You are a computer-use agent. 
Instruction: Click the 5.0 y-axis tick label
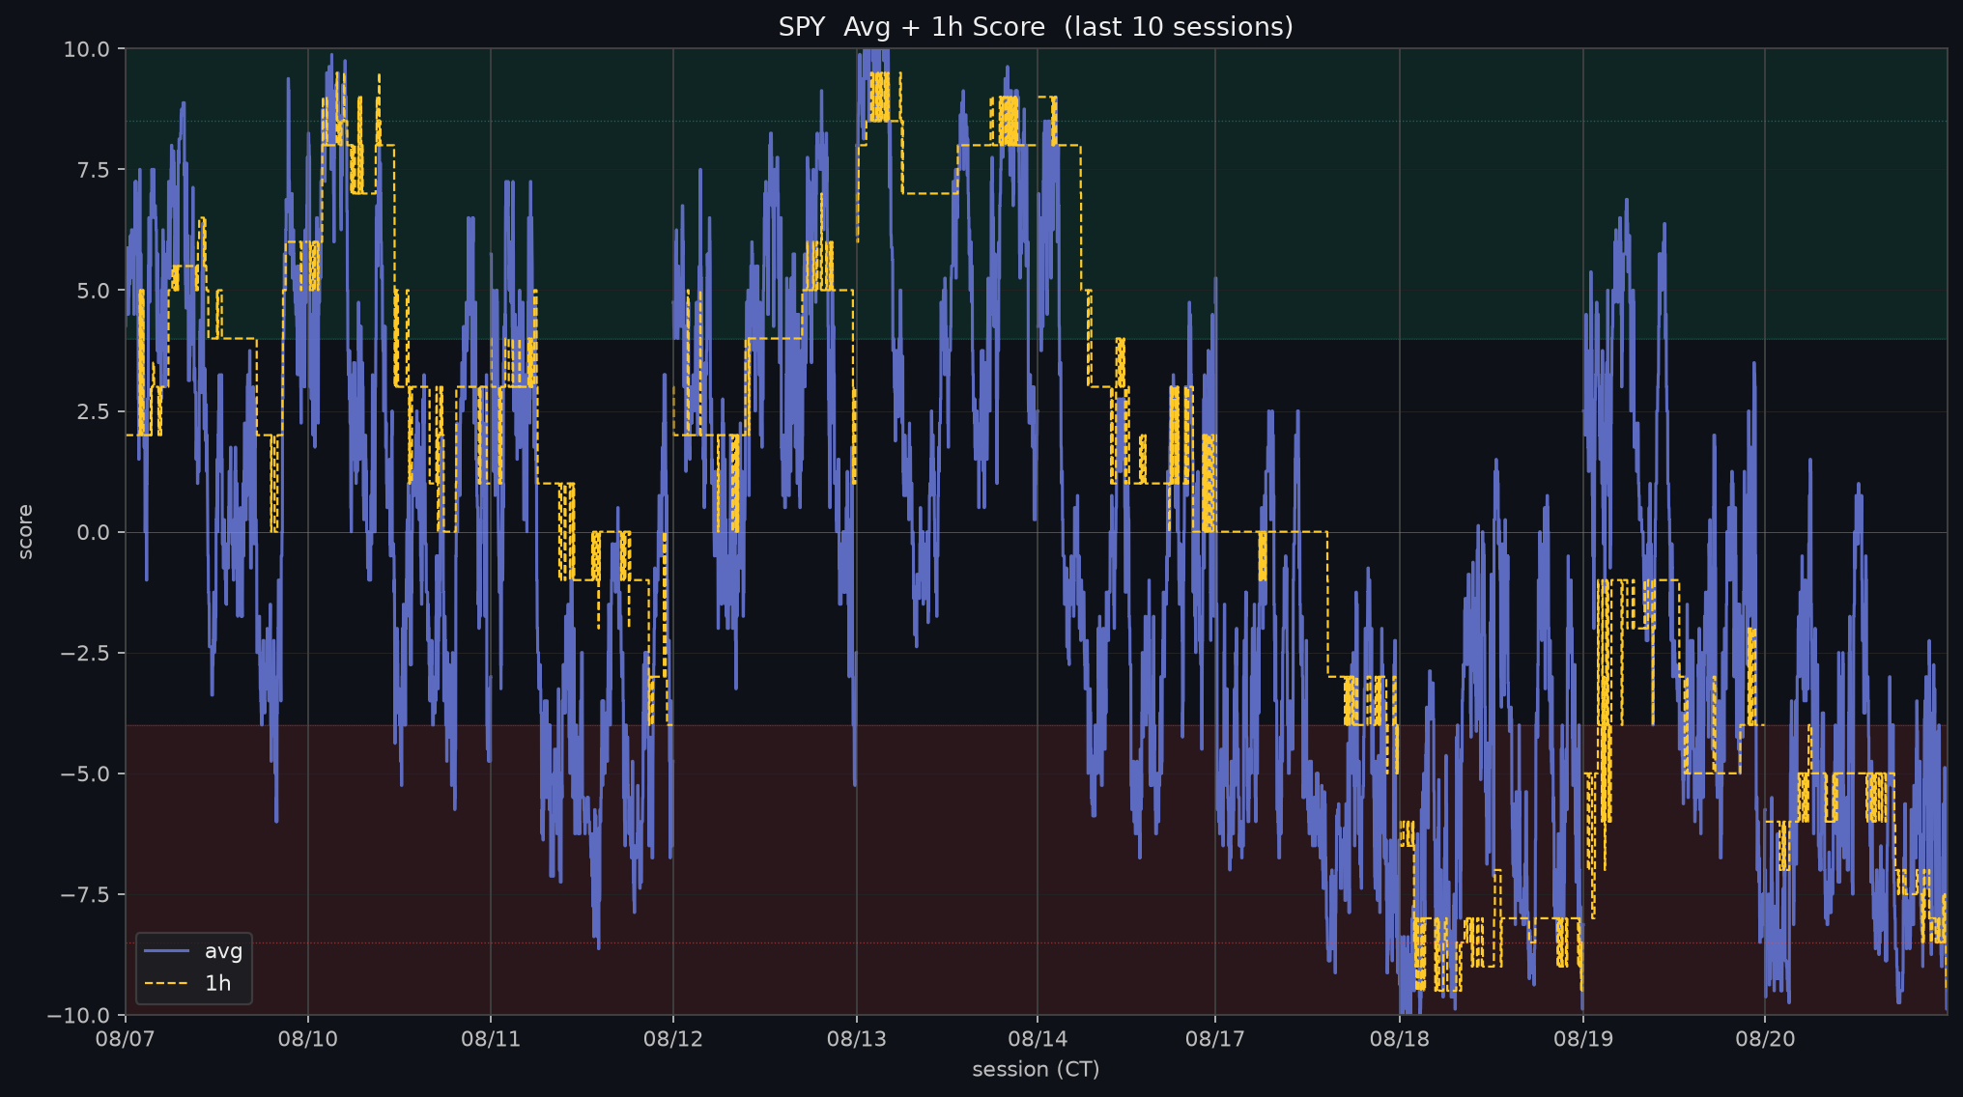pos(94,291)
